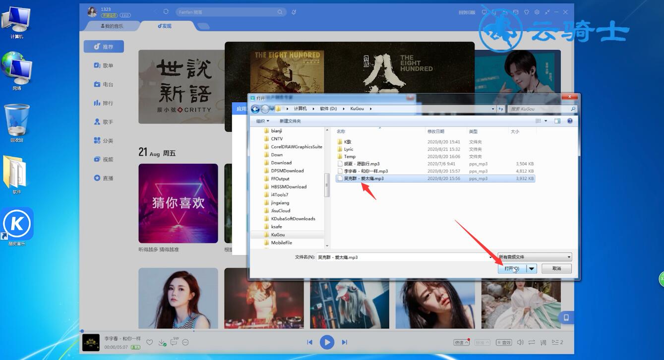Select the file 吴克群 - 爱太痛.mp3

tap(435, 179)
